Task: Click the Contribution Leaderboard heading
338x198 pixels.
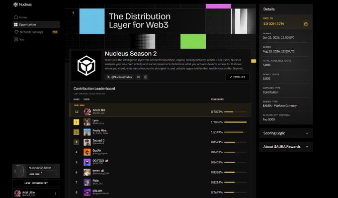Action: tap(94, 89)
